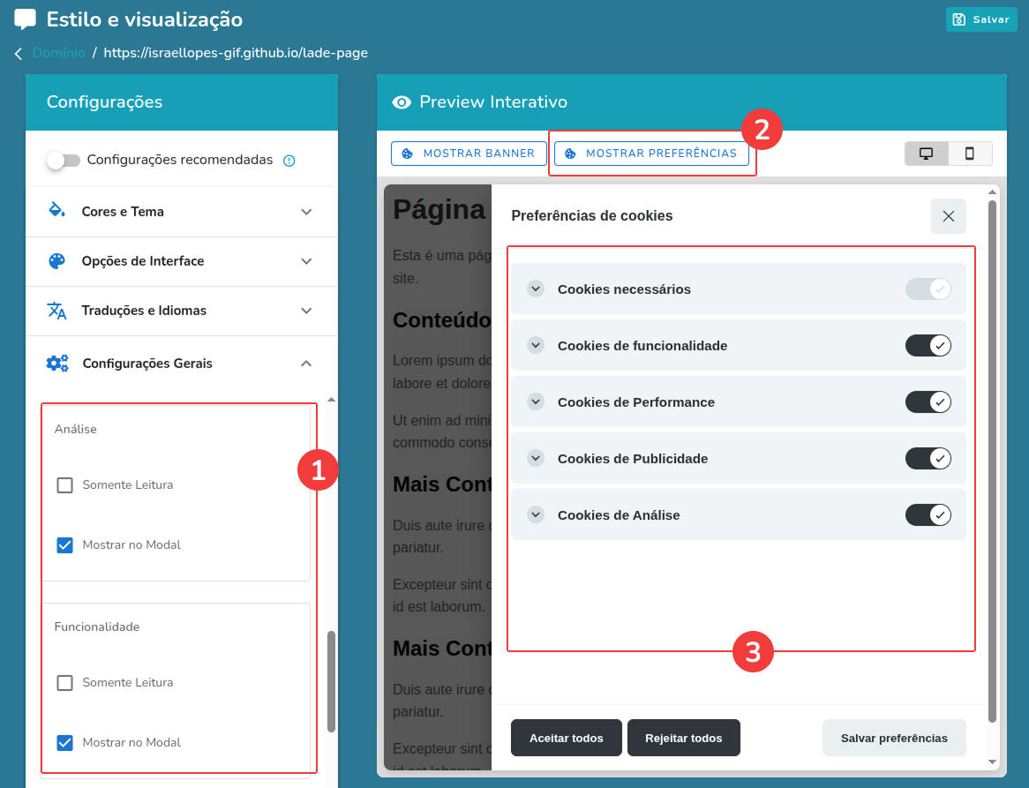Click Mostrar Banner in the preview

(x=469, y=153)
